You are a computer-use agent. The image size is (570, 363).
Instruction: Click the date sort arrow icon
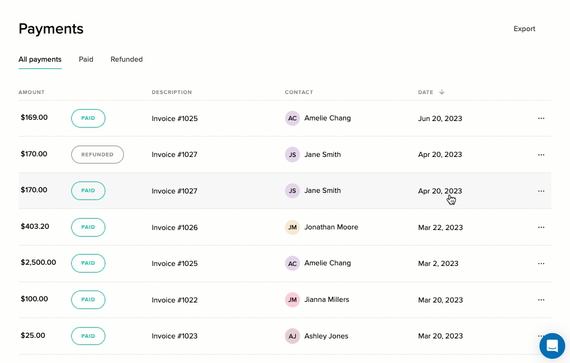click(442, 92)
